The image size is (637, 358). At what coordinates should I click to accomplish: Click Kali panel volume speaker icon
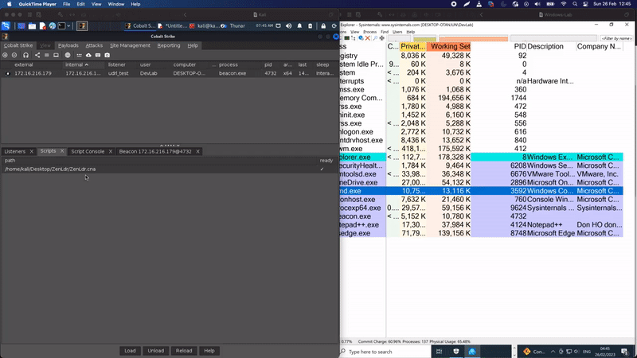coord(289,26)
